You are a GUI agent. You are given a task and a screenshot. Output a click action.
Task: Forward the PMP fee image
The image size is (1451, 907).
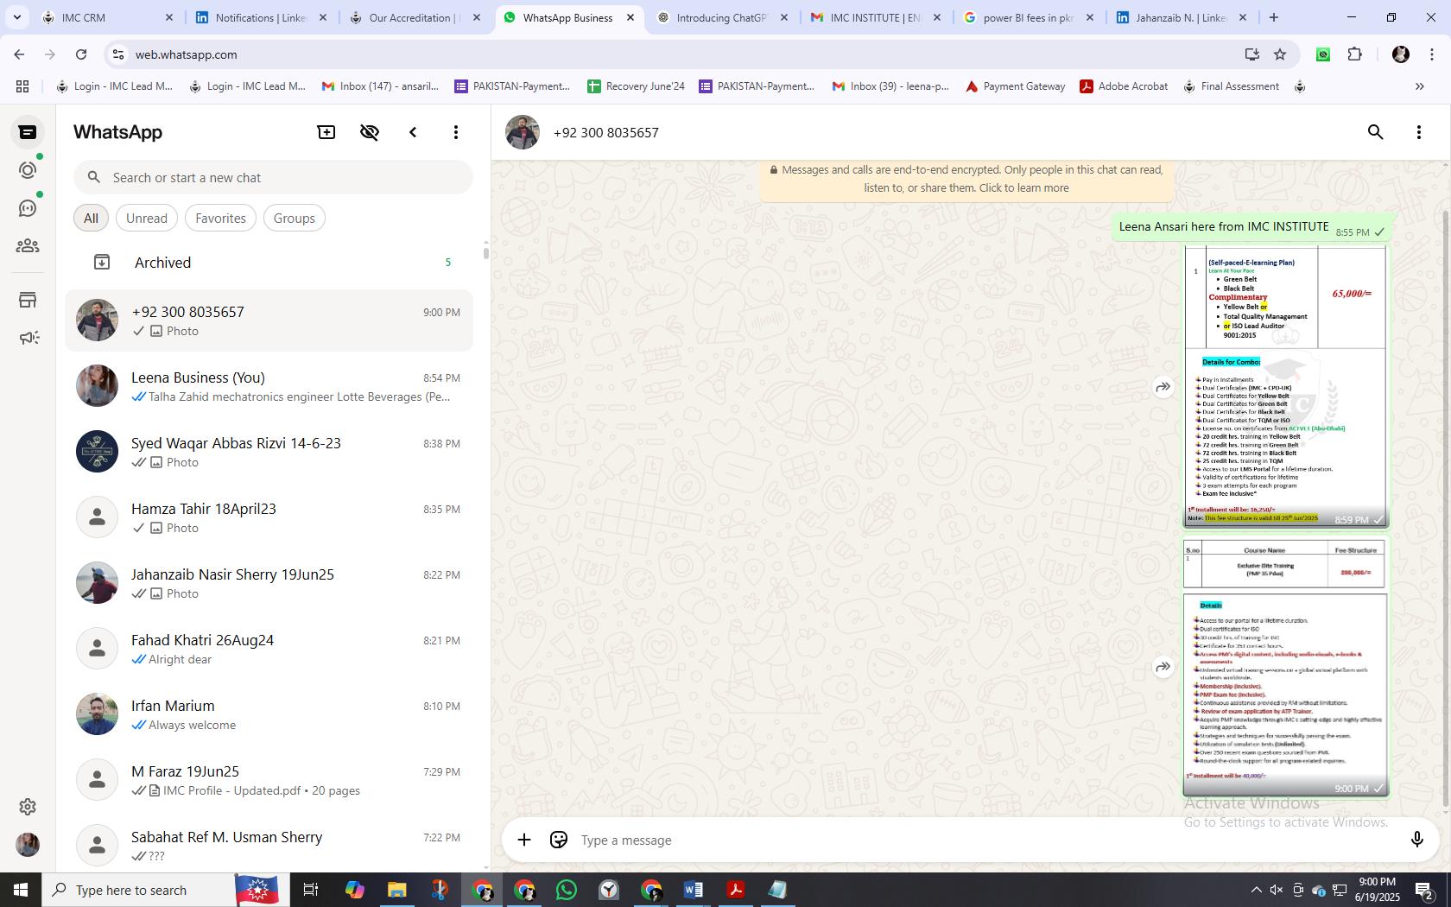click(1163, 667)
